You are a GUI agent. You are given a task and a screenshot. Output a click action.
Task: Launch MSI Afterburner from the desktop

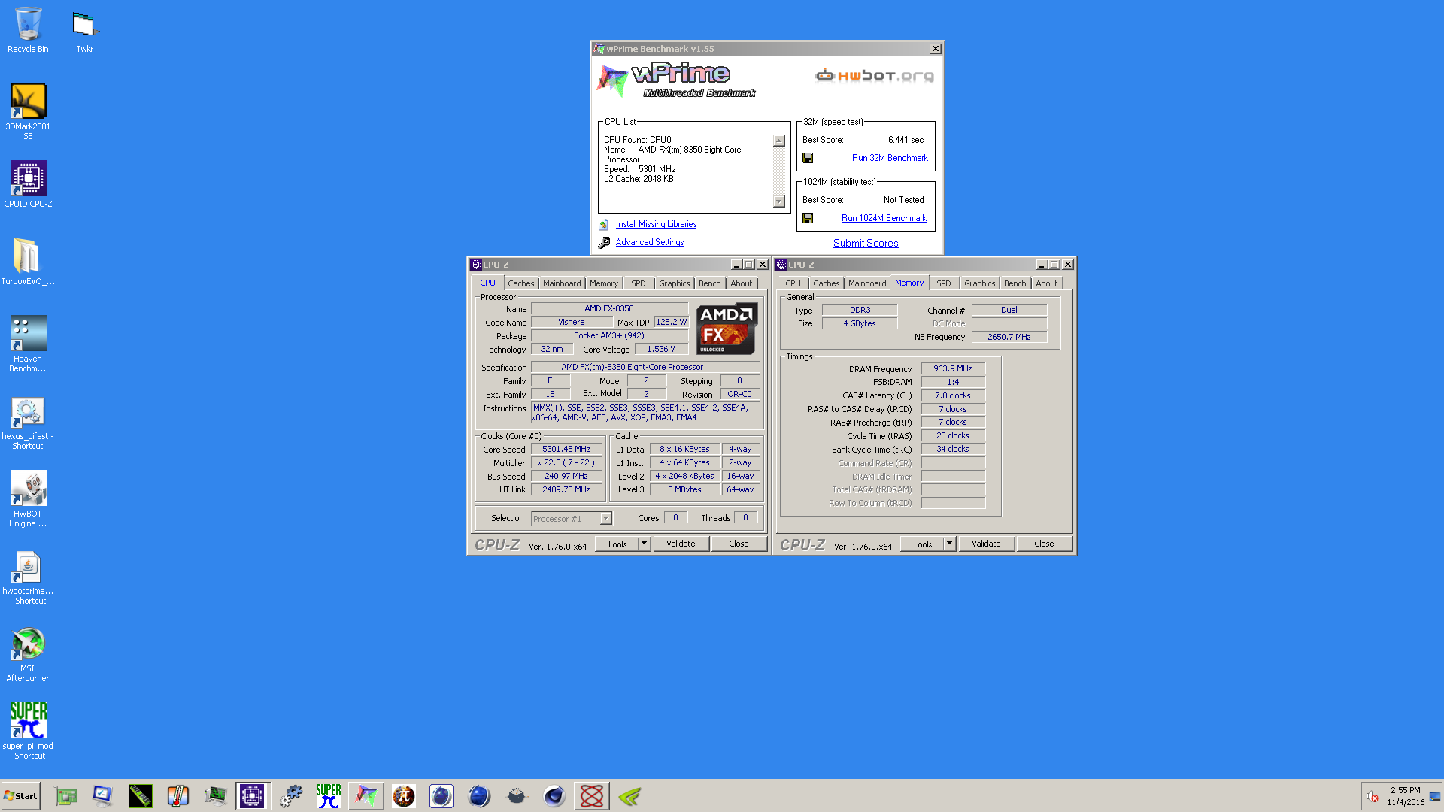click(28, 655)
